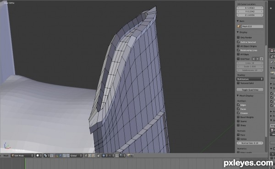Adjust the grid Lines value field
This screenshot has width=275, height=169.
point(250,63)
